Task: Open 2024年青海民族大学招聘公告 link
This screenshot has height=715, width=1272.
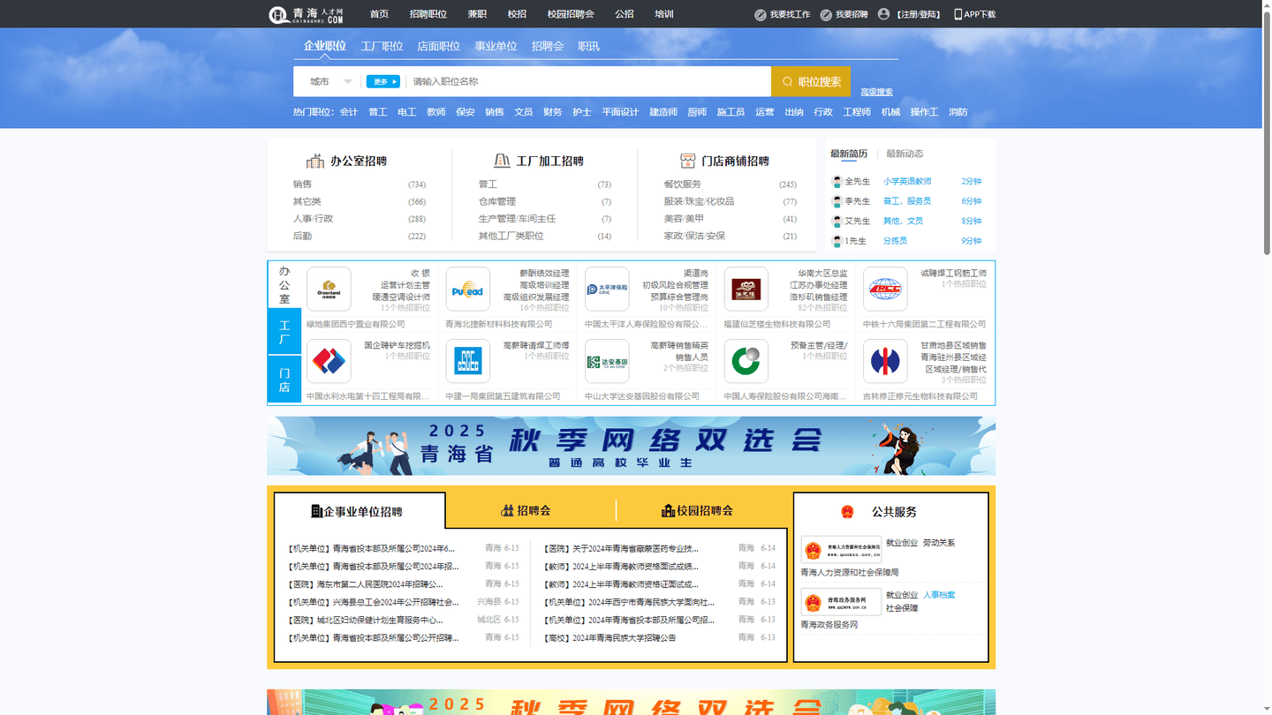Action: tap(611, 637)
